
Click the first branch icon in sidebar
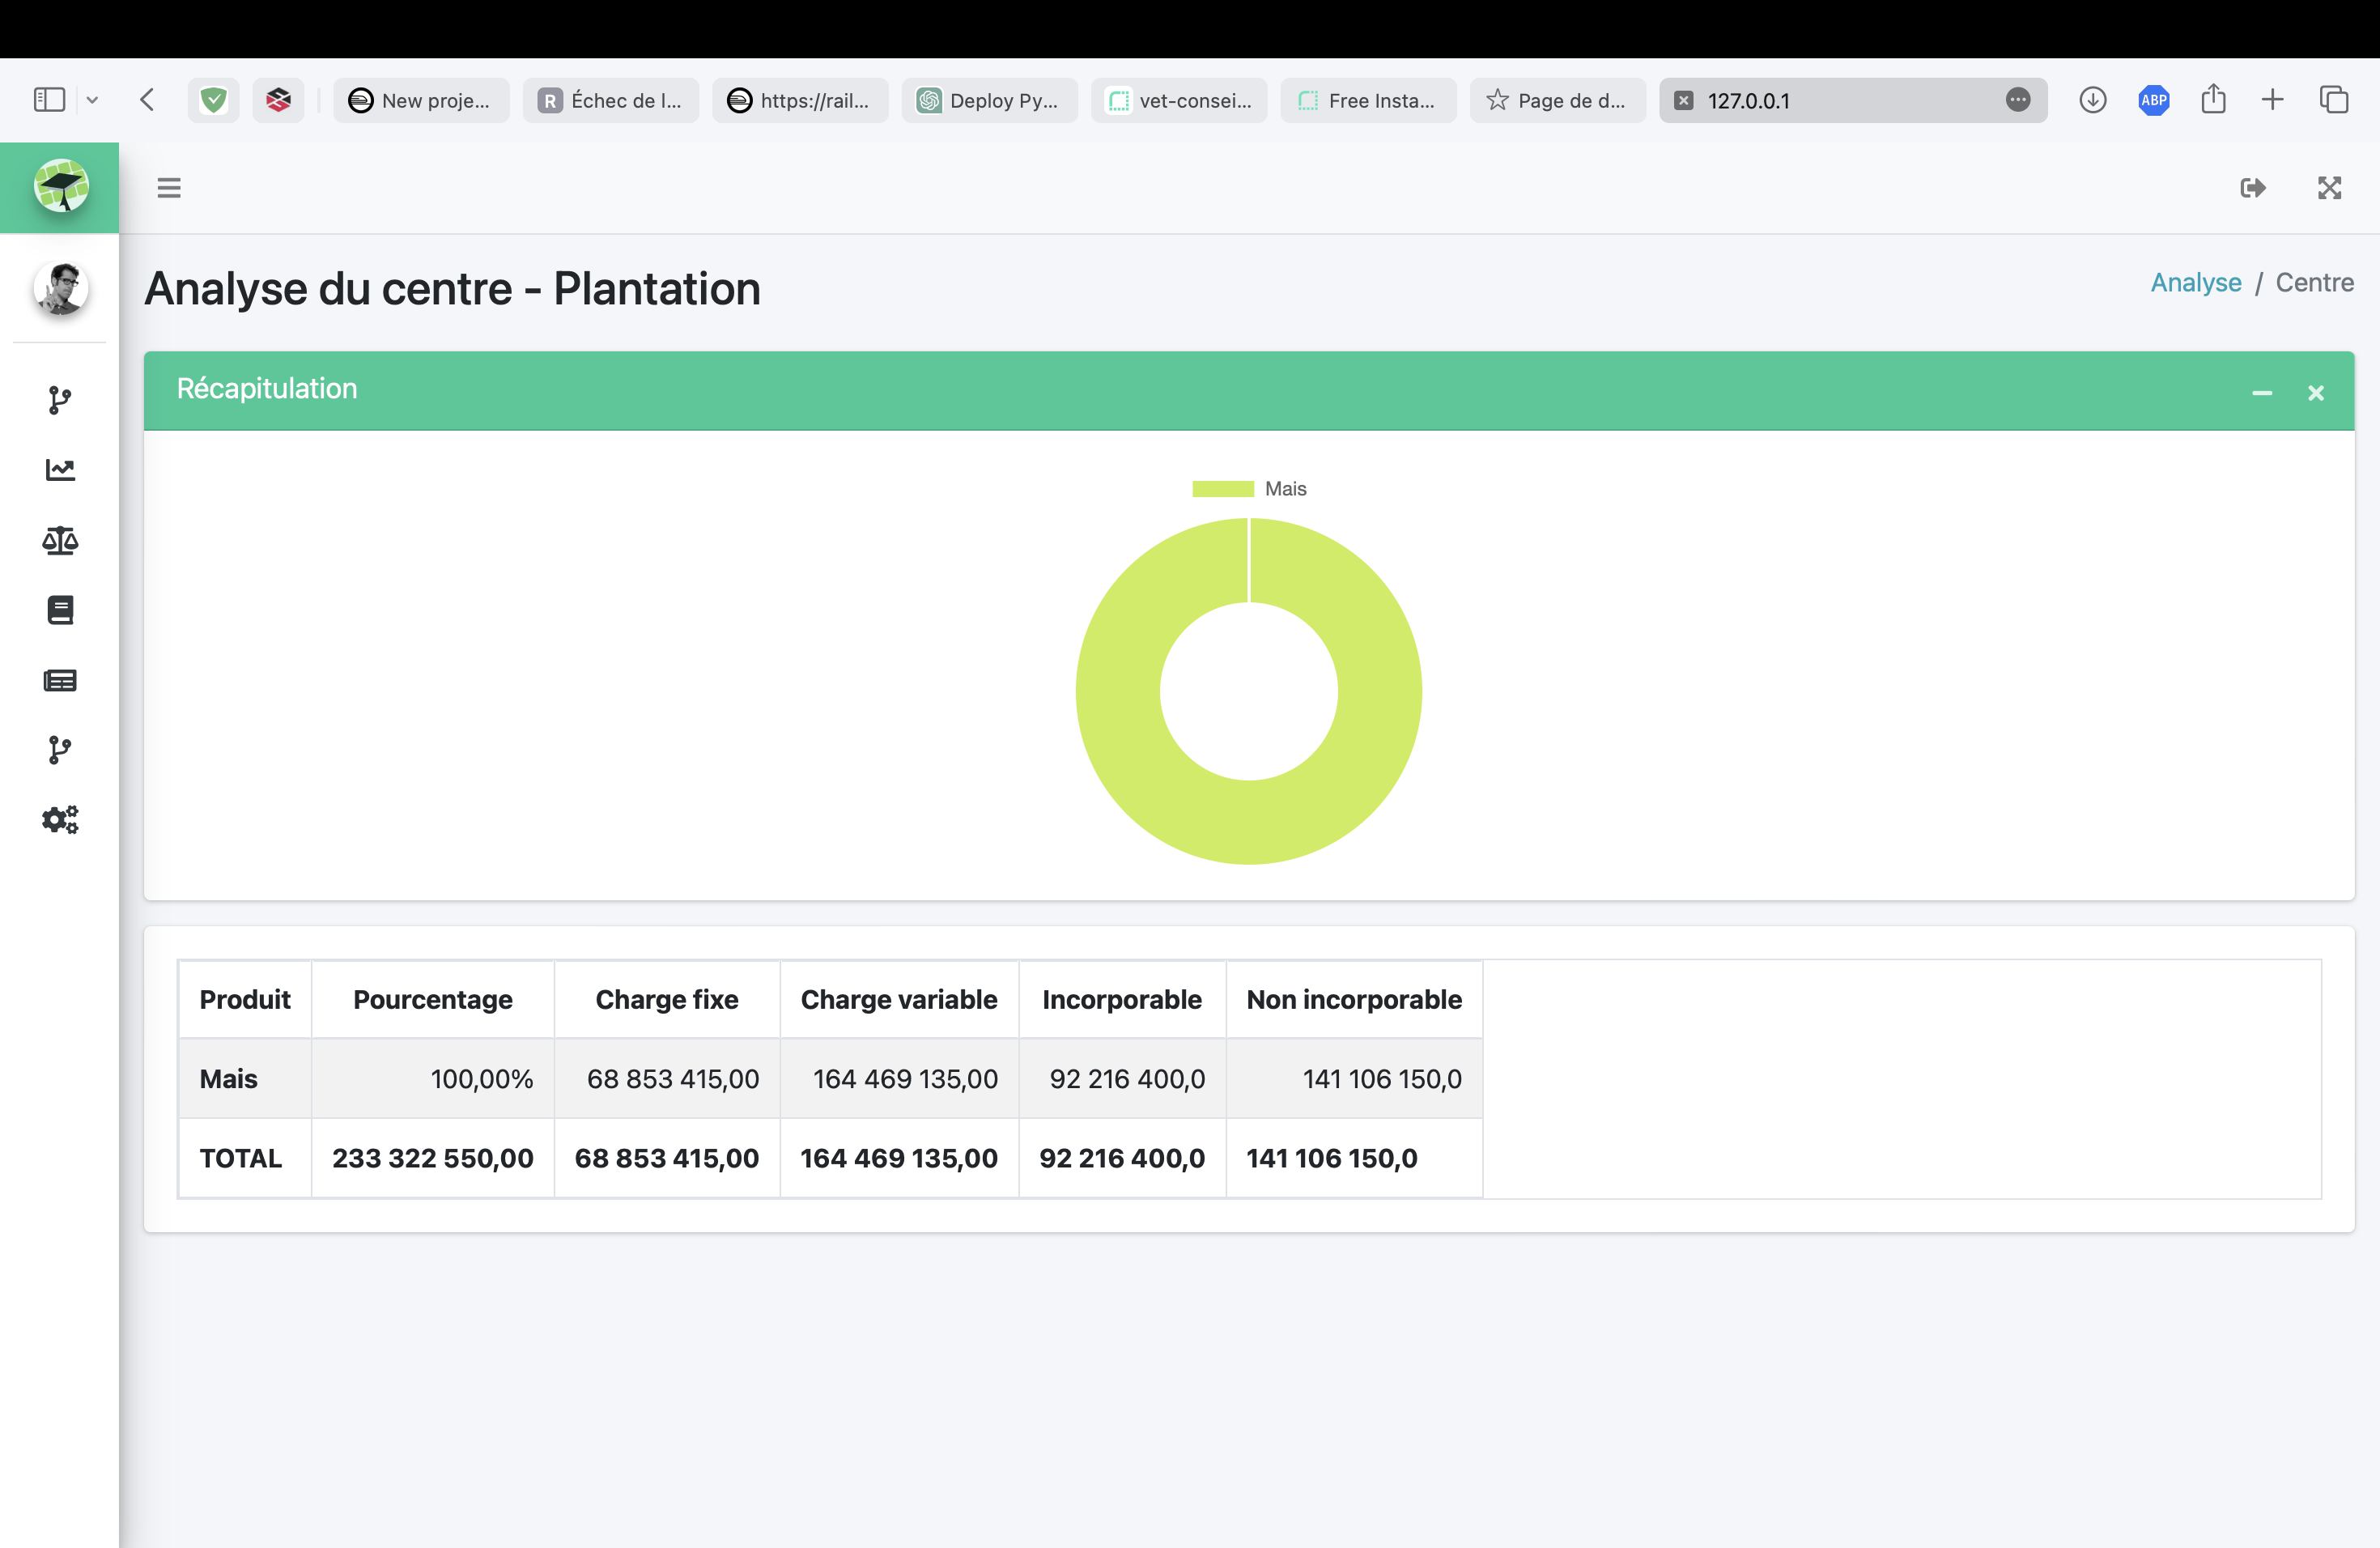pos(60,400)
